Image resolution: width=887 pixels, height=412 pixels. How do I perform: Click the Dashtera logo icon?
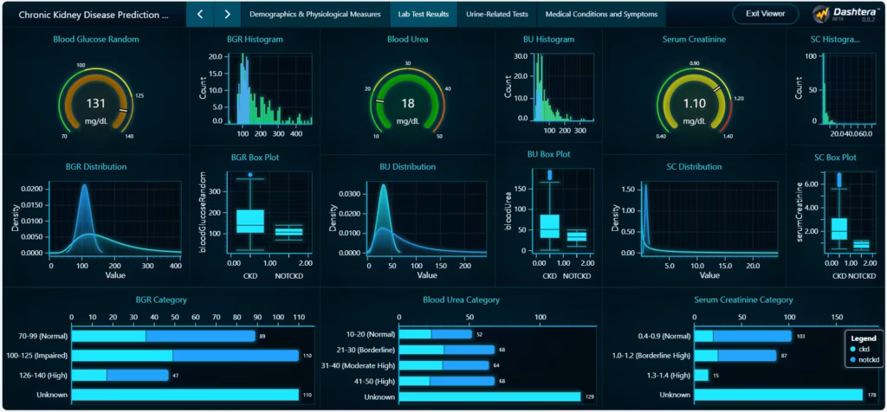[x=822, y=14]
